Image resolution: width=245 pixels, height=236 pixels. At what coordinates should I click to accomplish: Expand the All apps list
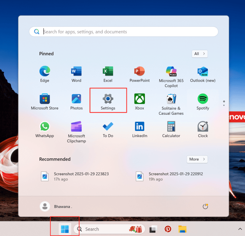pos(199,54)
